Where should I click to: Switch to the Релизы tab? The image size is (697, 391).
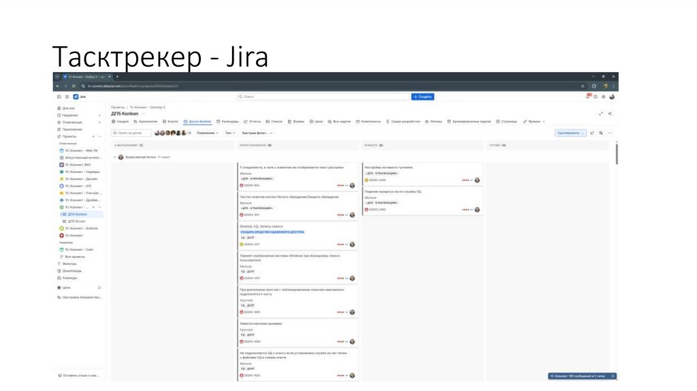click(x=434, y=121)
